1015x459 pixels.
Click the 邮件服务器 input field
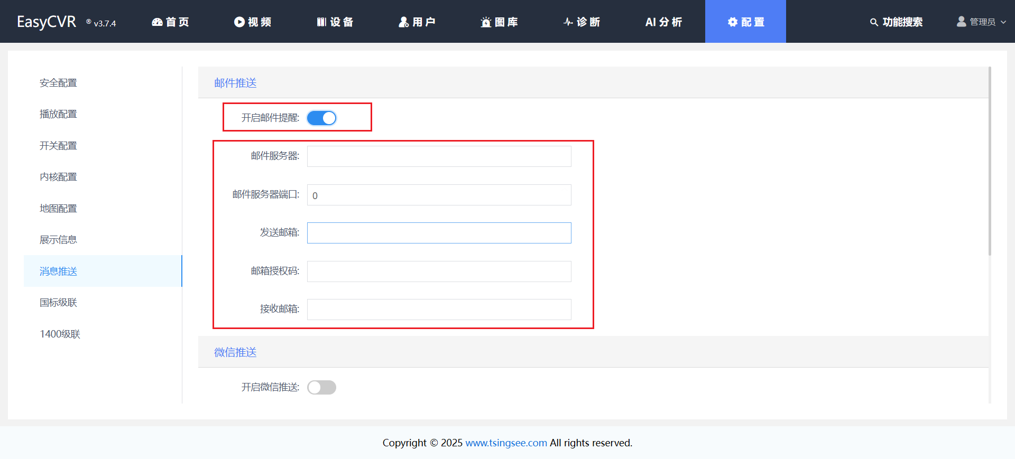click(x=439, y=156)
